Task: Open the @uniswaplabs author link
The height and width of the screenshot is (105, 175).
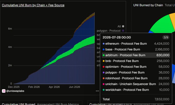Action: click(15, 91)
